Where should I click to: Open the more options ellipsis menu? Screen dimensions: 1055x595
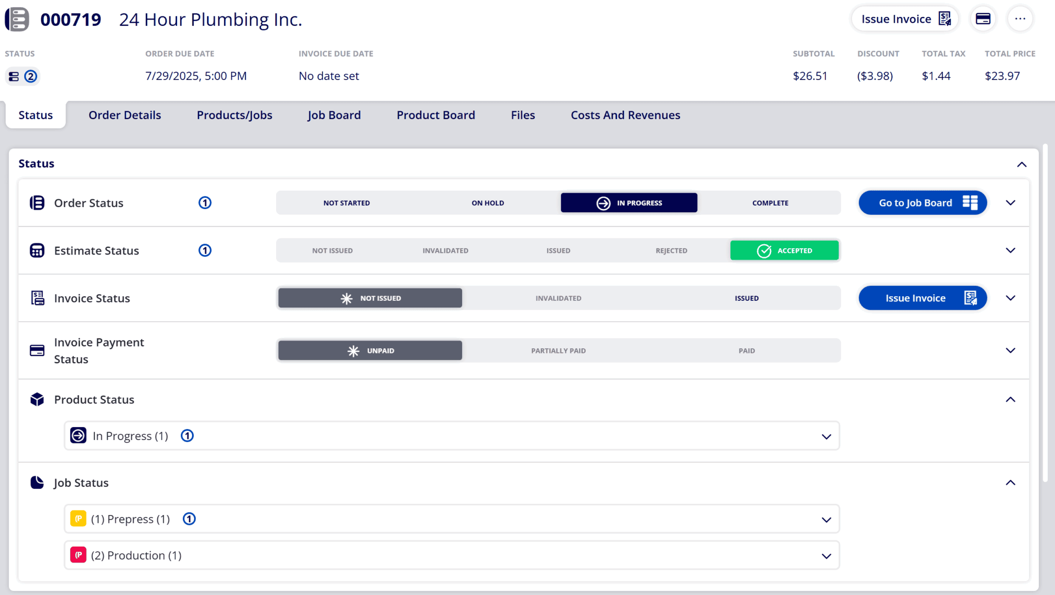click(1020, 19)
